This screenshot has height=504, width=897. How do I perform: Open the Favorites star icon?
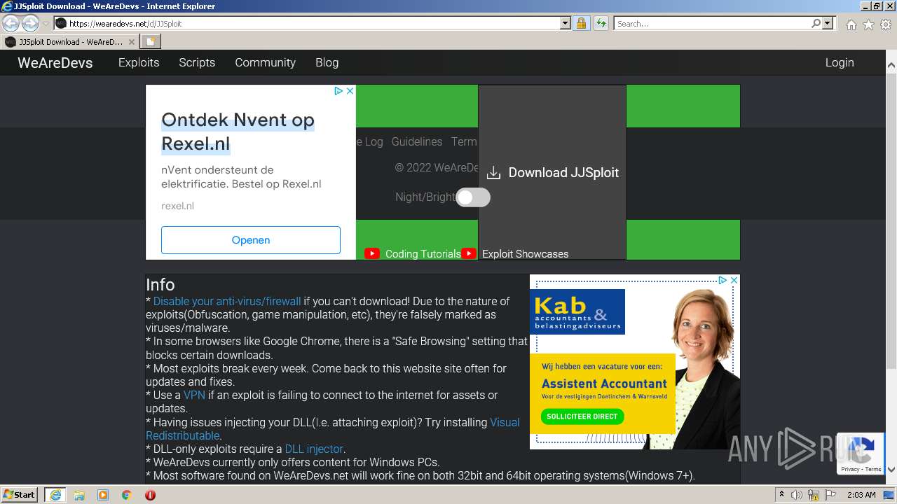click(868, 24)
